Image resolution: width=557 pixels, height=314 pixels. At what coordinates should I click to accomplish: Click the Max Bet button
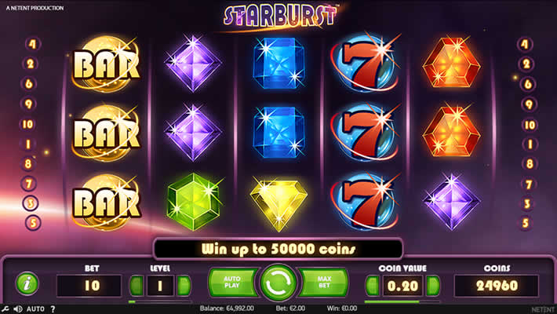(x=324, y=283)
